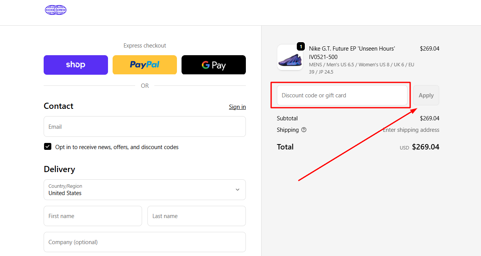Open the Shipping cost help tooltip
Image resolution: width=481 pixels, height=256 pixels.
click(x=304, y=130)
